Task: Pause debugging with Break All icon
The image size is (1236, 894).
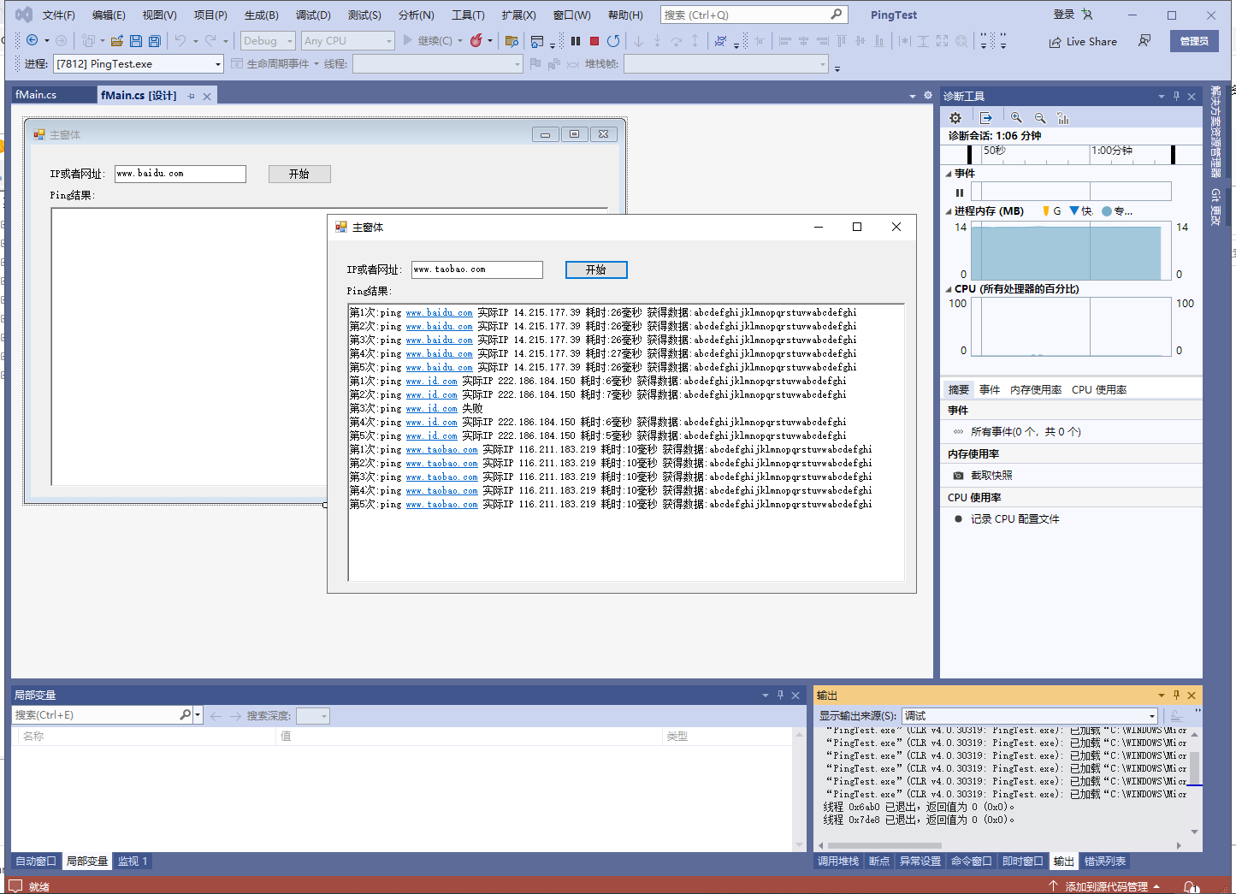Action: (x=576, y=40)
